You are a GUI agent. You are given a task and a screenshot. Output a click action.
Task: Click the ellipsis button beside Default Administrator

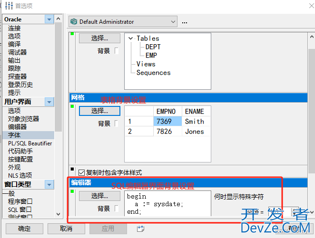pyautogui.click(x=185, y=22)
